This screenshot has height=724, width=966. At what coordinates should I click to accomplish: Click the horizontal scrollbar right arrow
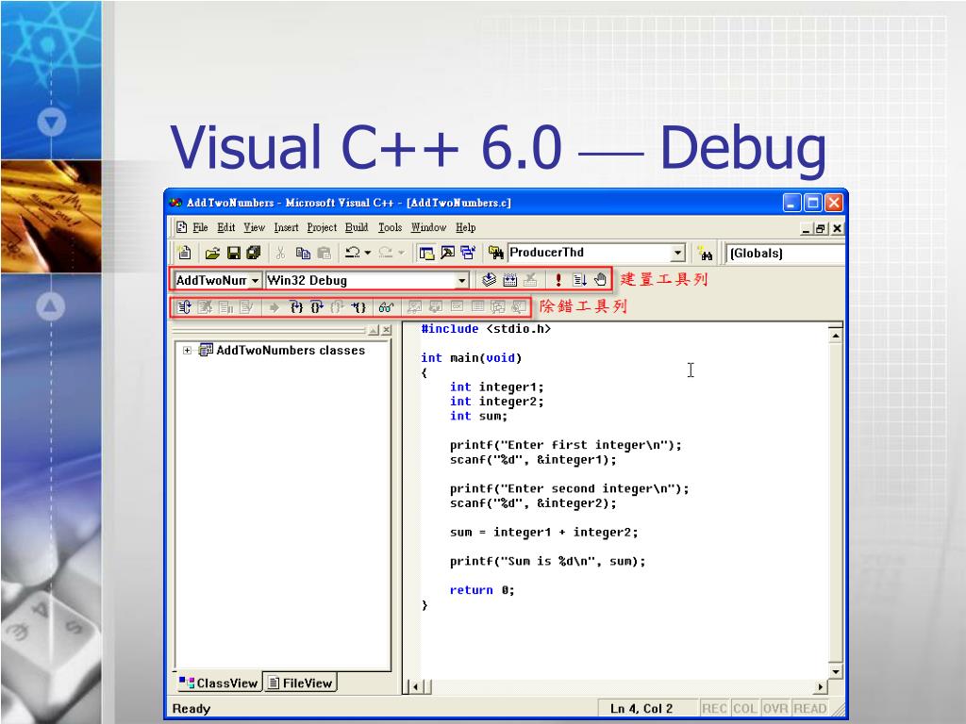tap(820, 686)
